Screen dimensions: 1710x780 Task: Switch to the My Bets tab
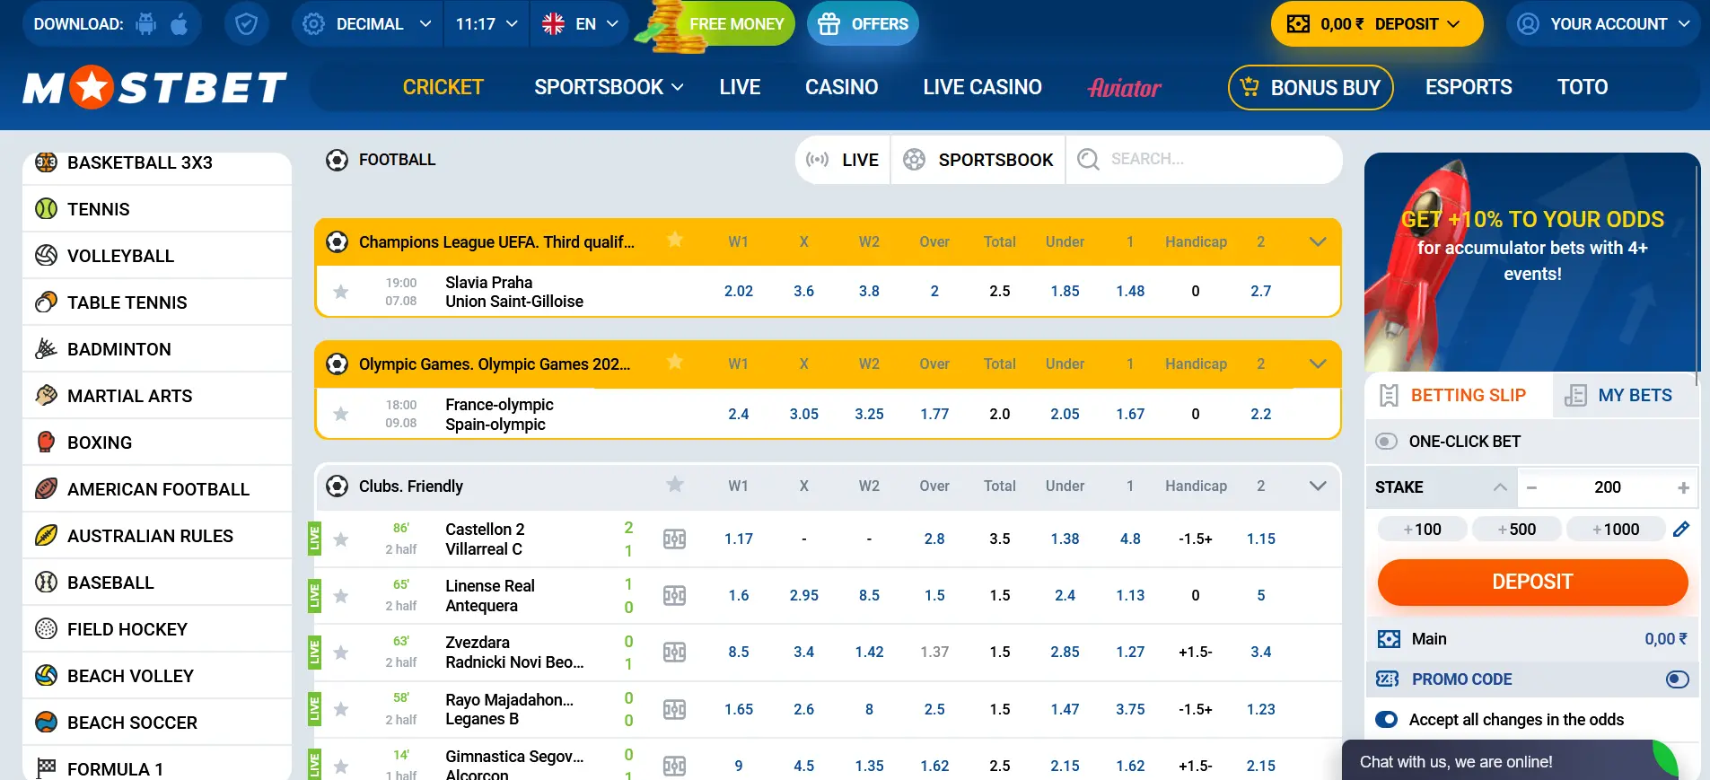(x=1627, y=395)
